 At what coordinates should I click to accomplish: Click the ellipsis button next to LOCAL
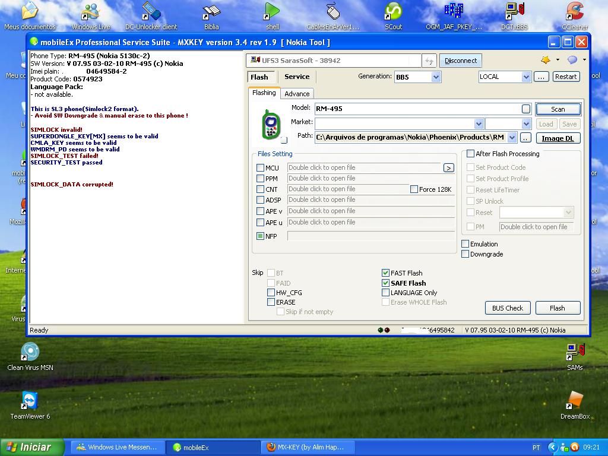click(541, 77)
